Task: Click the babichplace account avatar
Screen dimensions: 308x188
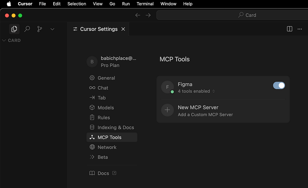Action: 92,62
